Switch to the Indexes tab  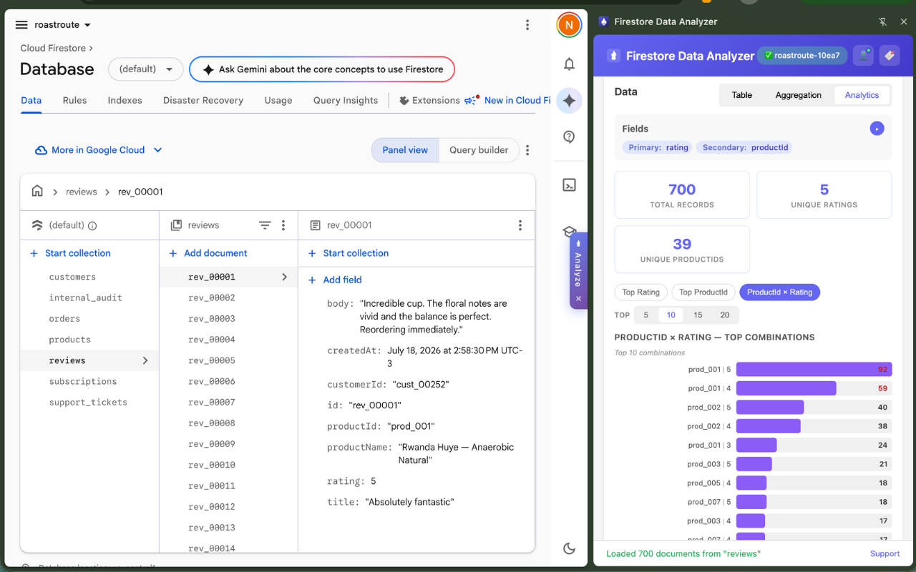pos(125,100)
